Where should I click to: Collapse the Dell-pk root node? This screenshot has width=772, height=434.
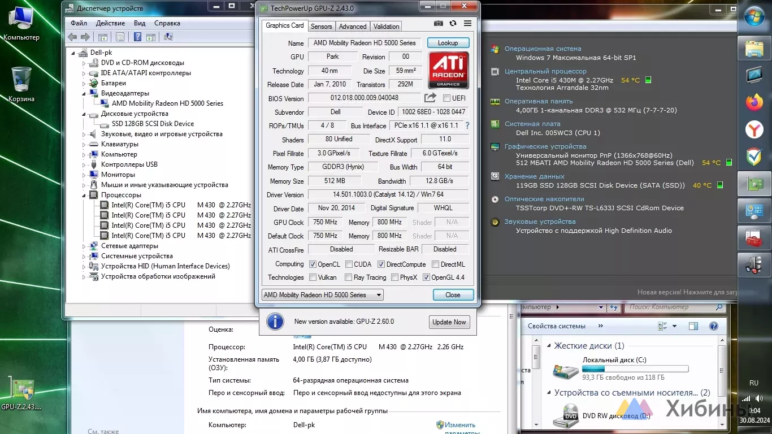[x=73, y=53]
